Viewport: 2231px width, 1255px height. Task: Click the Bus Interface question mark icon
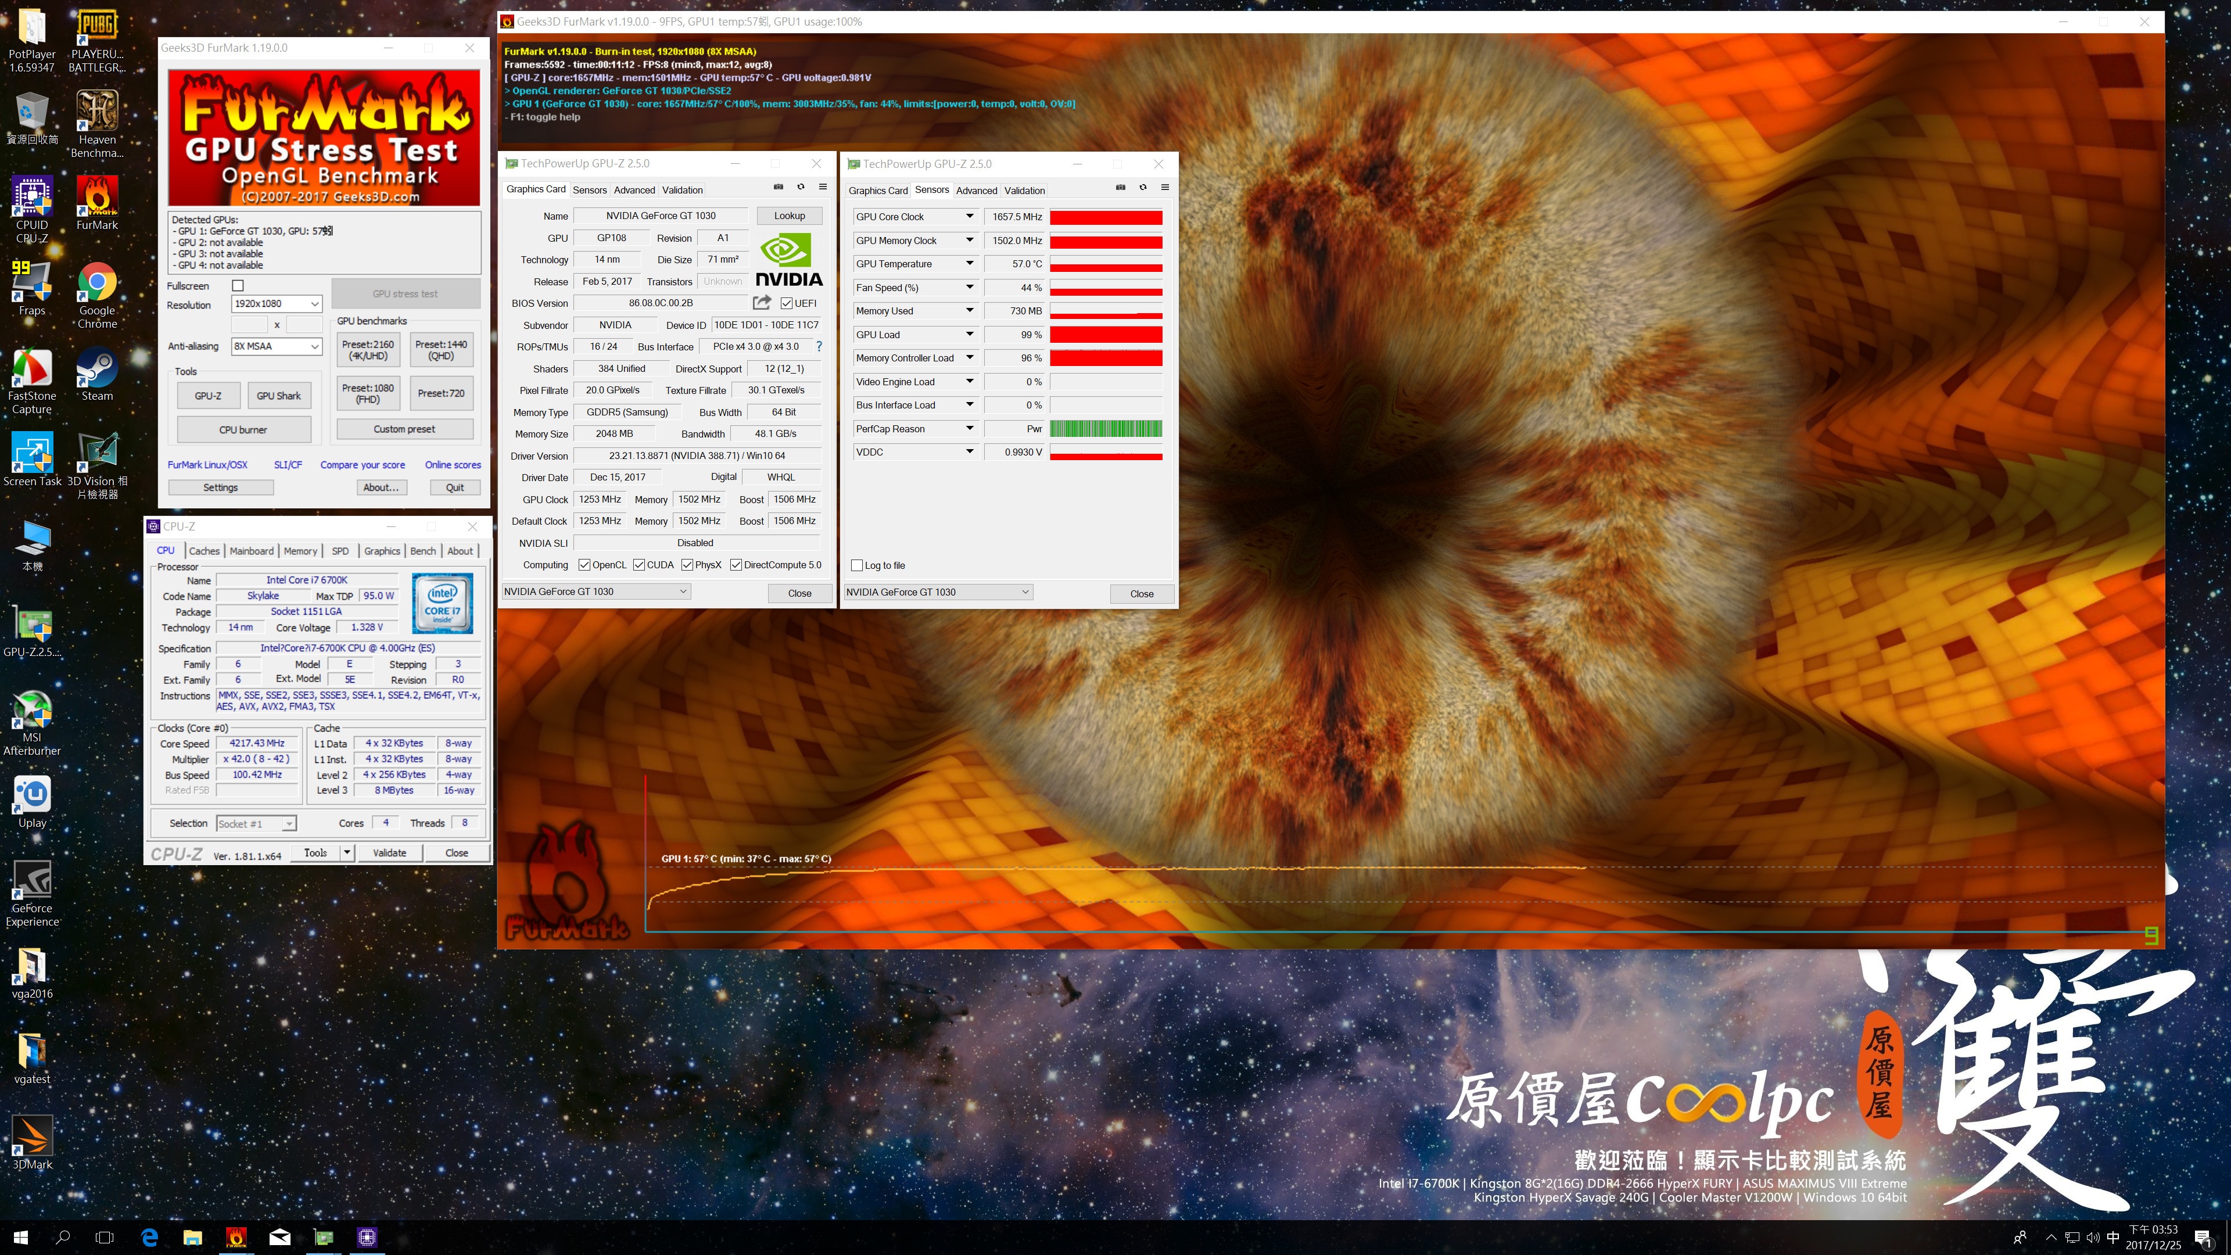point(819,346)
